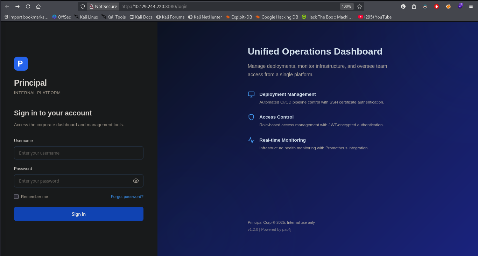Focus the Username input field
This screenshot has height=256, width=478.
(79, 153)
